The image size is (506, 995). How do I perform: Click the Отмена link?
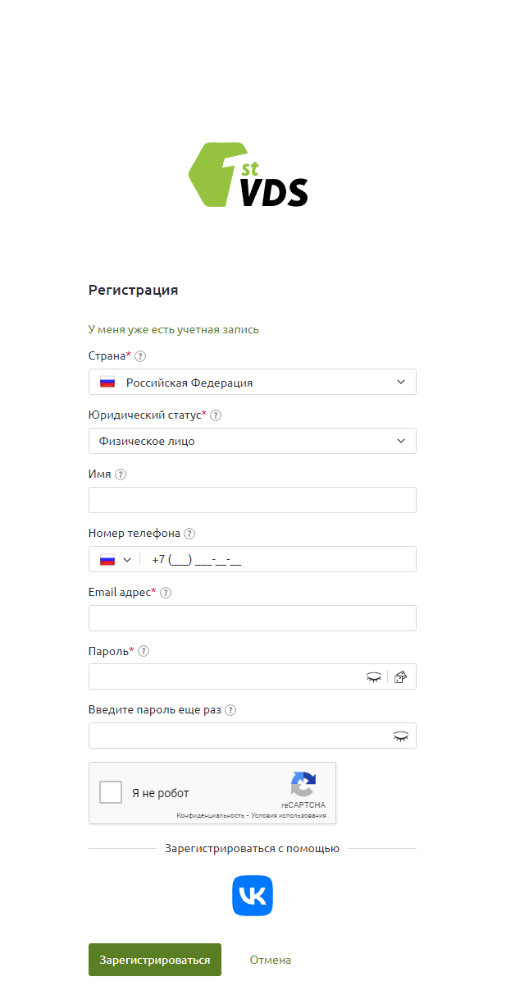271,960
